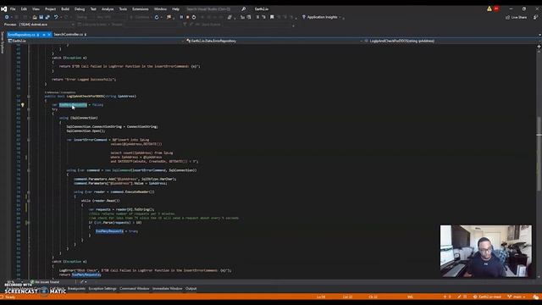The width and height of the screenshot is (542, 305).
Task: Switch to the ErrorRepository.cs tab
Action: tap(21, 35)
